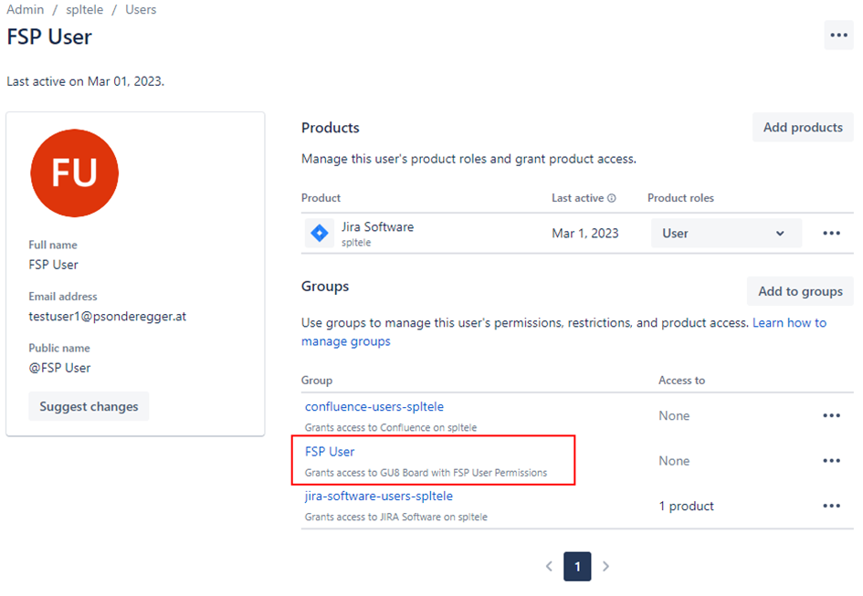Click the FSP User page heading

[49, 37]
